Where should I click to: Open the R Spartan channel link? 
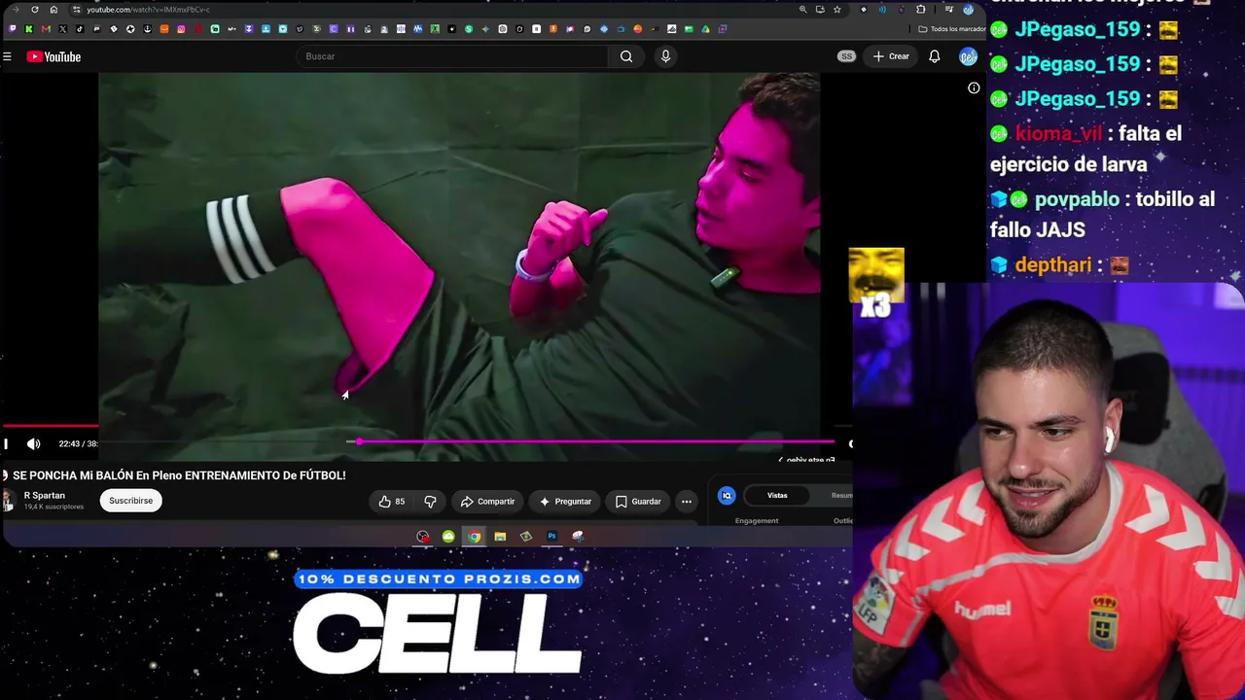[x=45, y=496]
